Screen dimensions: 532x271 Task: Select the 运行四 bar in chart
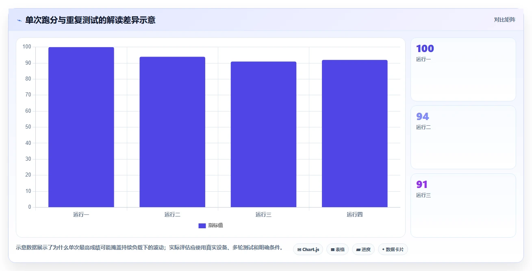[355, 133]
